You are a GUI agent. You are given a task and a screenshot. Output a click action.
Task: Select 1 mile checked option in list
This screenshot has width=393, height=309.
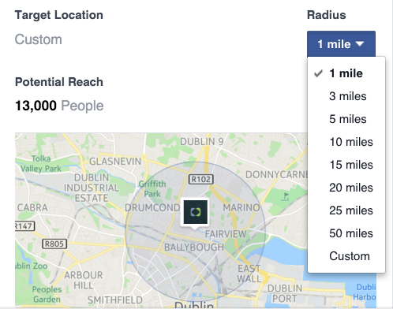pos(346,73)
